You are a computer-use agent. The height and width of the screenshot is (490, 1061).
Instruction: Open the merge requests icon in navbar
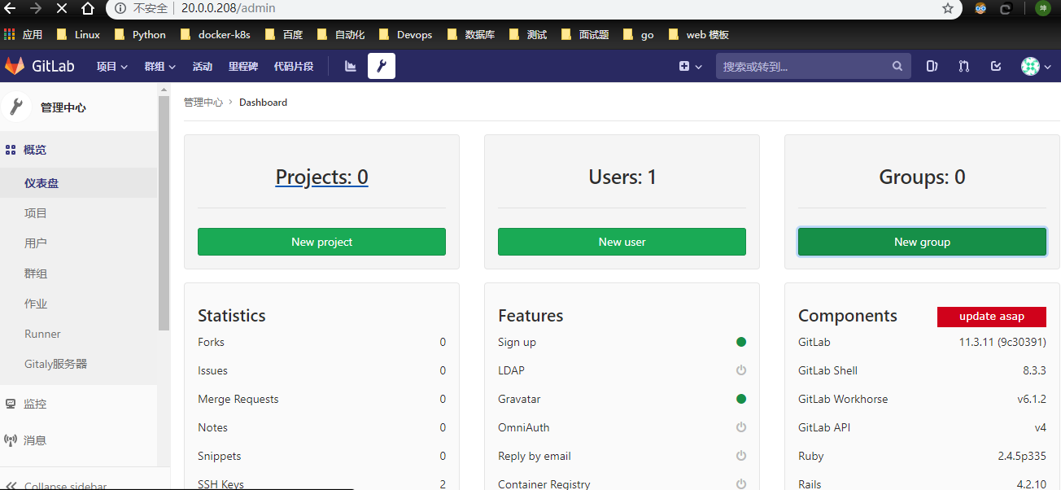click(x=964, y=66)
